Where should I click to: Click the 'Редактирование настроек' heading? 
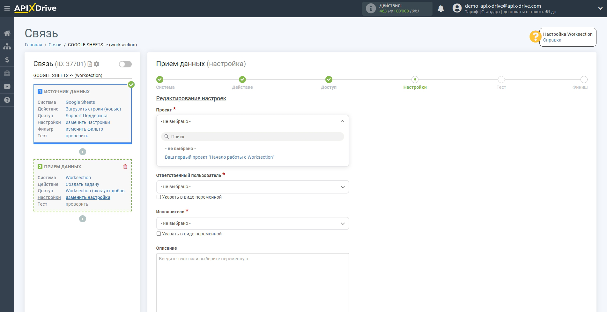coord(191,98)
